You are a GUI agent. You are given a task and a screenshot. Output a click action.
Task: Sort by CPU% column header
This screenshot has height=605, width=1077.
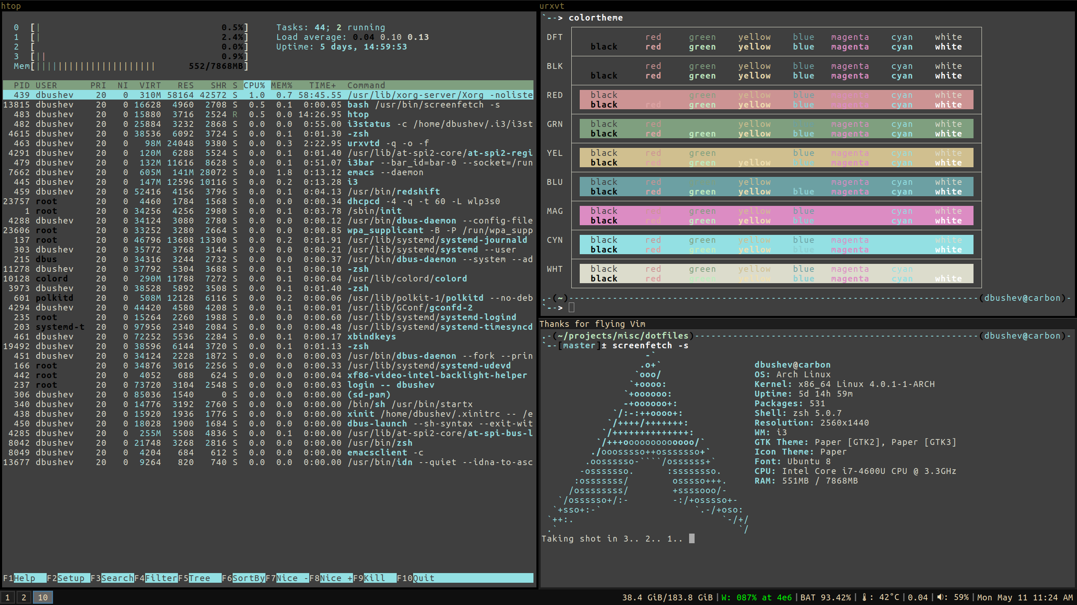pyautogui.click(x=255, y=85)
